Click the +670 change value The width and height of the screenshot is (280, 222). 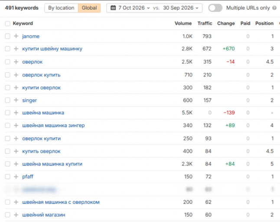pos(228,49)
